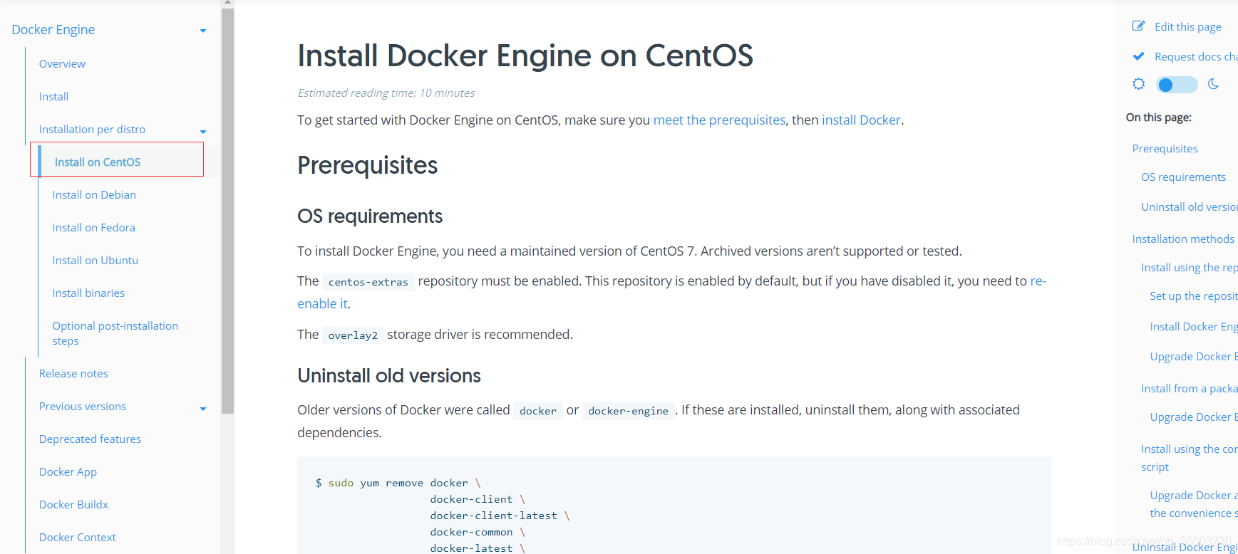Jump to Installation methods in On this page
Screen dimensions: 1238x554
1182,239
